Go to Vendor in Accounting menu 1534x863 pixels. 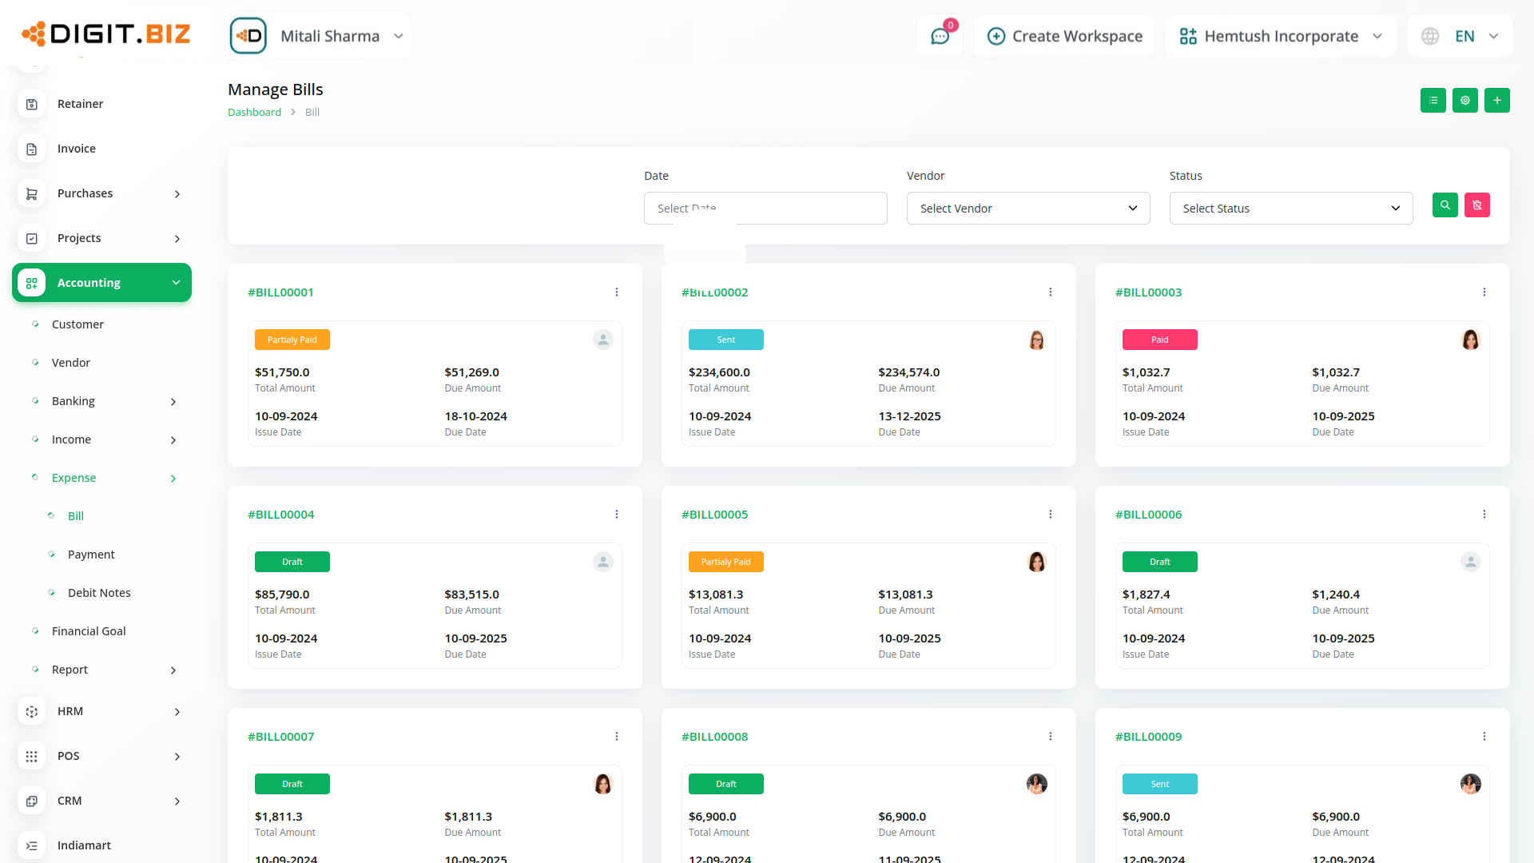(x=71, y=363)
